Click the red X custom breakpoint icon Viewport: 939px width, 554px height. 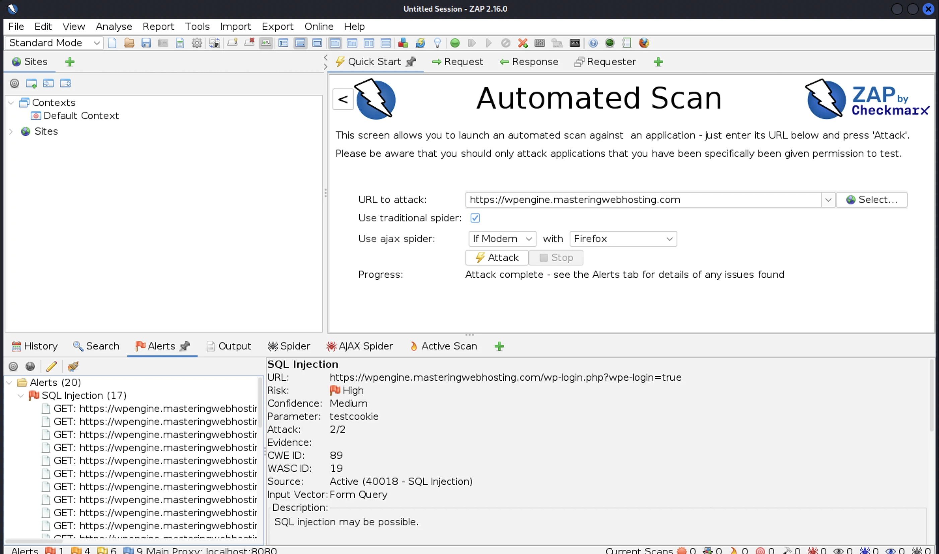click(x=522, y=43)
